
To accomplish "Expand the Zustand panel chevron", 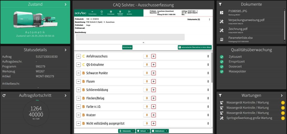I will (66, 4).
